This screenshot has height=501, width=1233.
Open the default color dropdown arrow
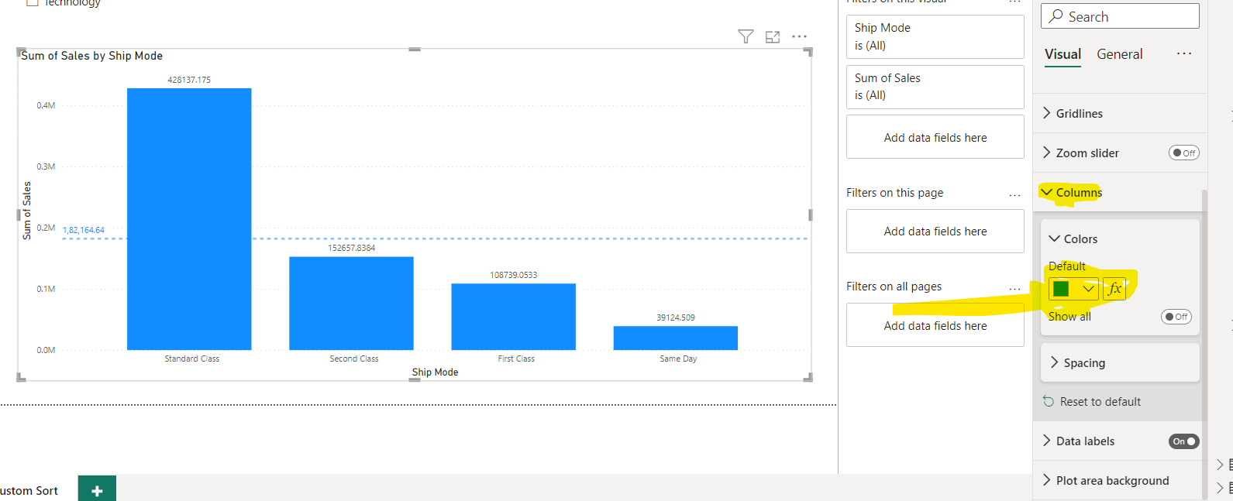(1088, 289)
